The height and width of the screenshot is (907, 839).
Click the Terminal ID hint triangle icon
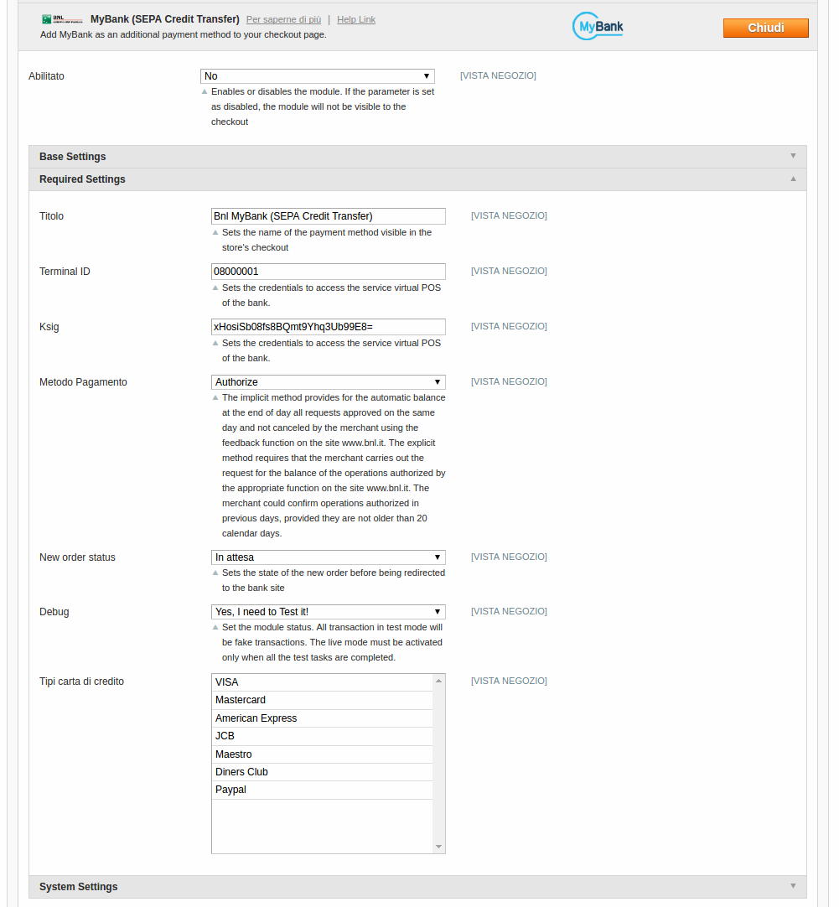click(x=215, y=288)
